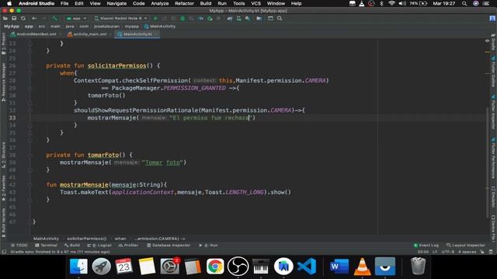
Task: Click the Toast.makeText line of code
Action: (176, 192)
